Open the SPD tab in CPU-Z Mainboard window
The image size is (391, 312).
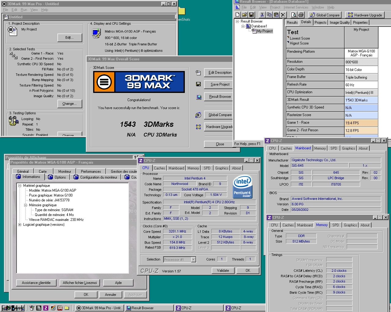coord(334,148)
